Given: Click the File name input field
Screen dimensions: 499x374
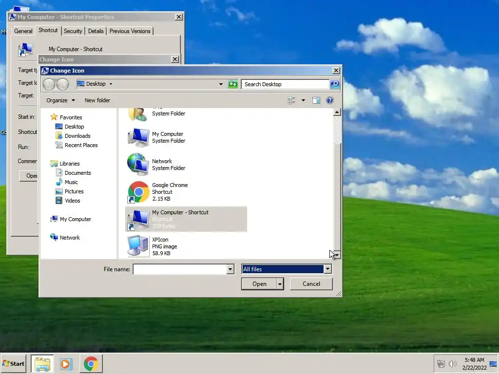Looking at the screenshot, I should point(180,269).
